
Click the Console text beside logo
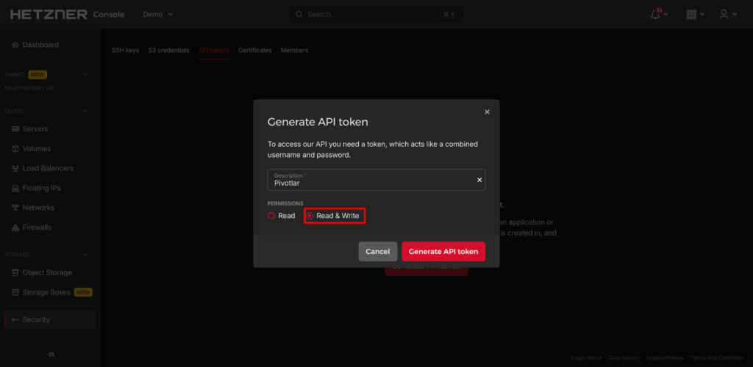point(109,15)
